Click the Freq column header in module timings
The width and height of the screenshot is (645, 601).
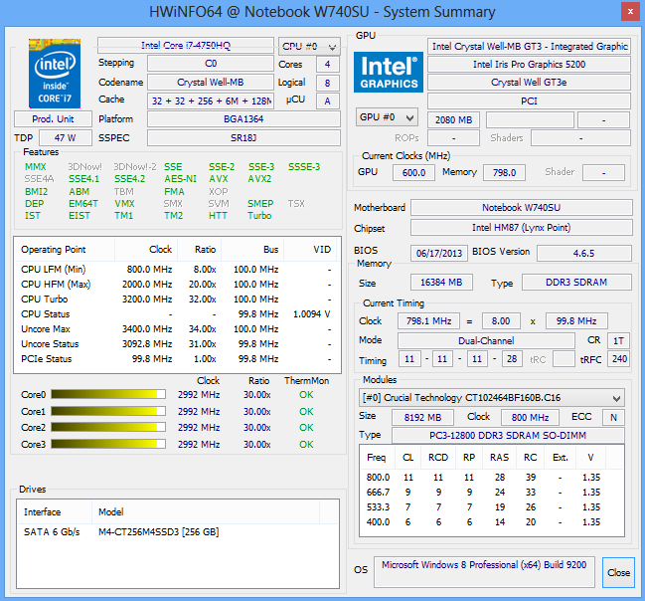378,458
